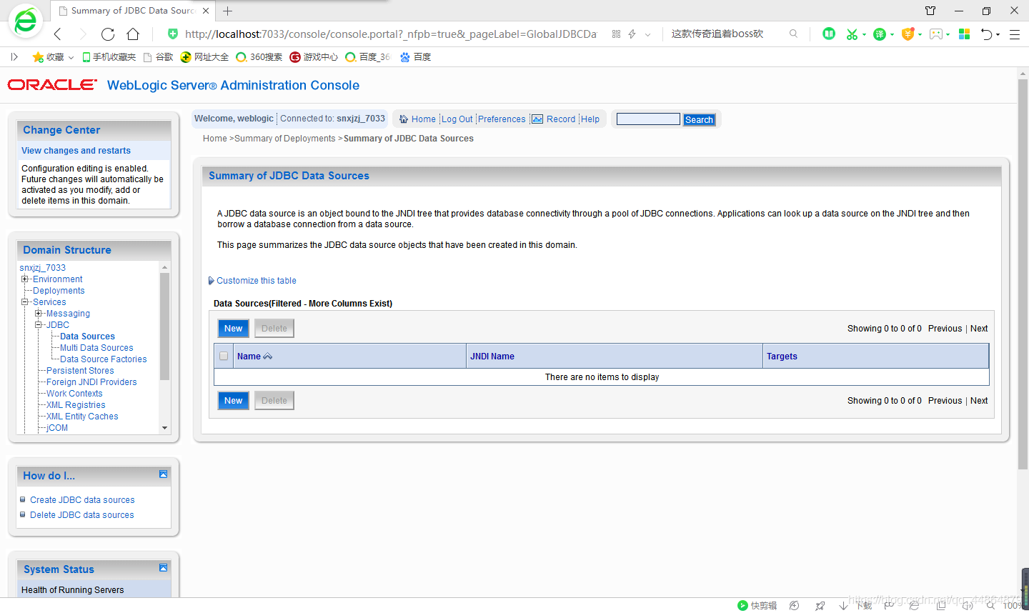
Task: Open the green reading mode icon
Action: [829, 34]
